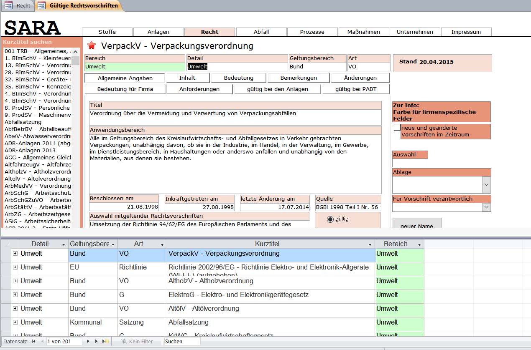Go to the next record
This screenshot has width=531, height=350.
click(88, 342)
